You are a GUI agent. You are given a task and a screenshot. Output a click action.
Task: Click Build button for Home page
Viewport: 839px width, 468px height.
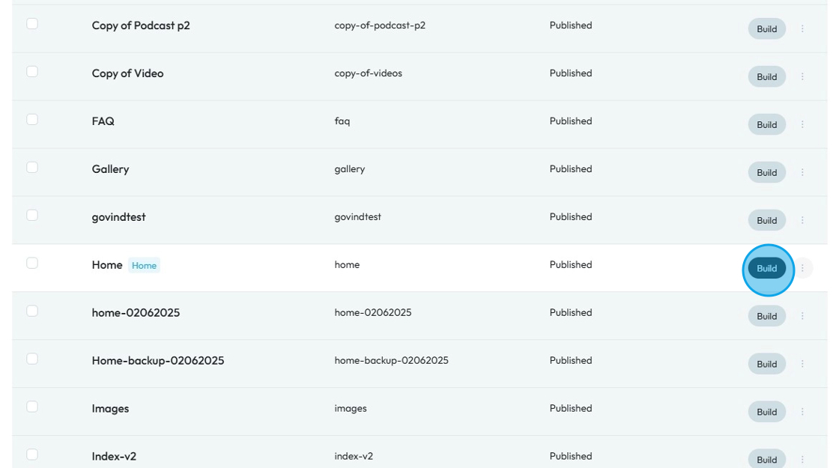(766, 268)
